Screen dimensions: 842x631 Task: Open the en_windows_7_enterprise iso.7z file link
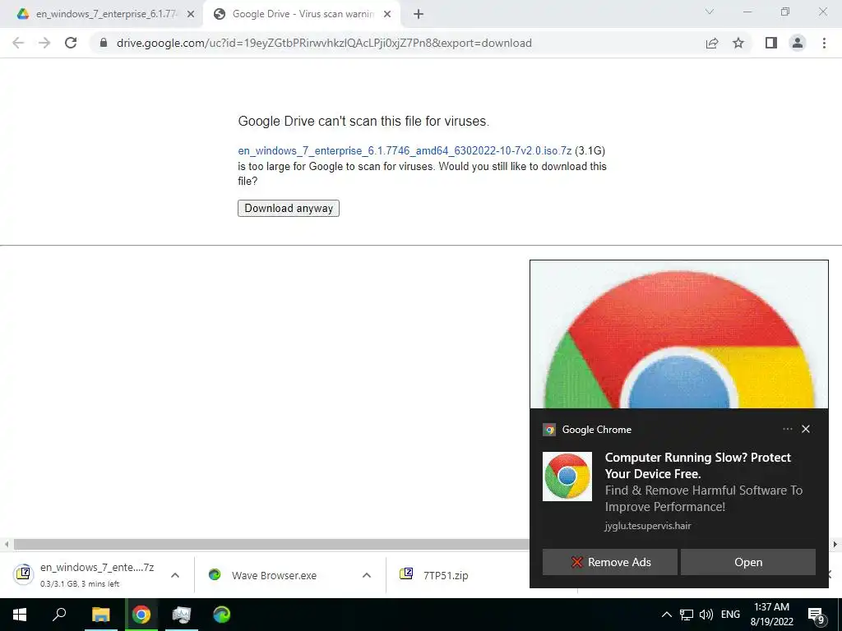tap(405, 151)
